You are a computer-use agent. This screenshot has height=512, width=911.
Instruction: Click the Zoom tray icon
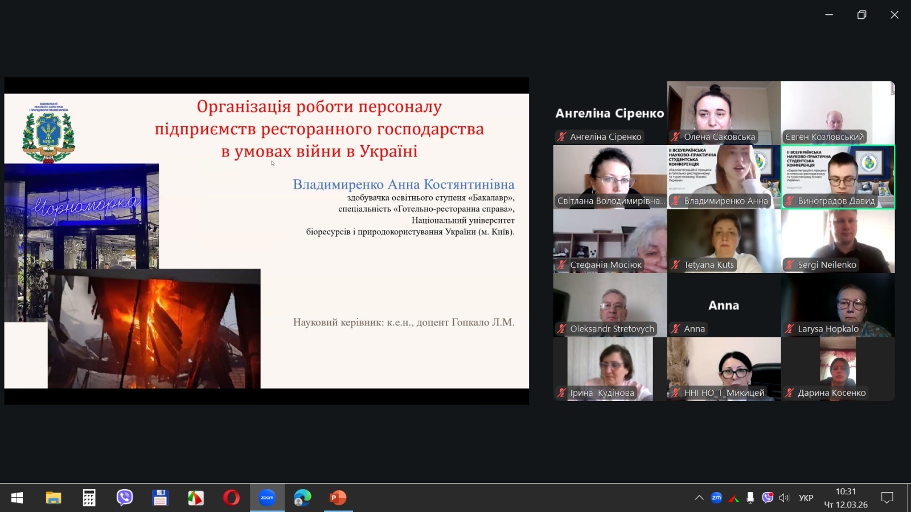point(716,498)
